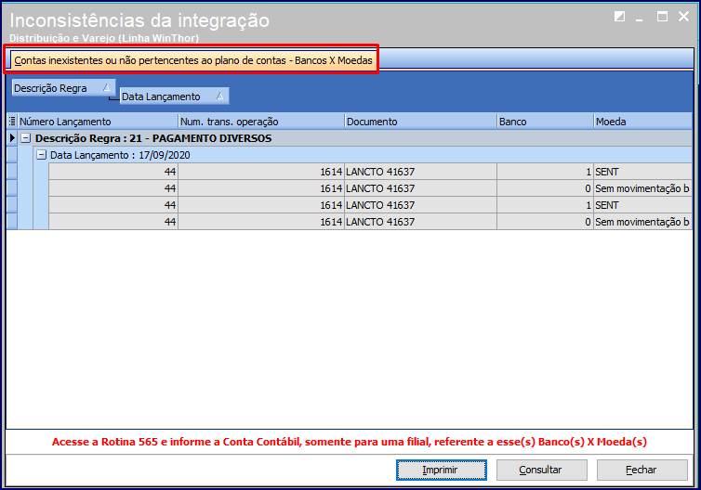
Task: Click the first row's Banco value 1
Action: pos(546,172)
